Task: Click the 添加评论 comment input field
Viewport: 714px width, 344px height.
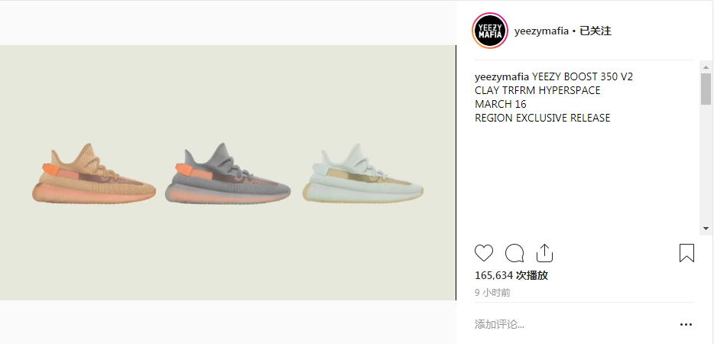Action: point(574,324)
